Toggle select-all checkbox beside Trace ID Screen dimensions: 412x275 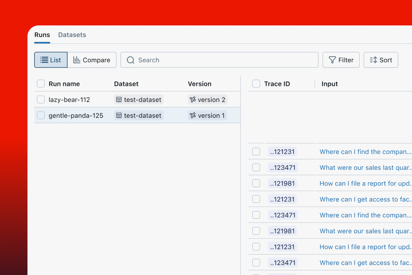click(256, 84)
